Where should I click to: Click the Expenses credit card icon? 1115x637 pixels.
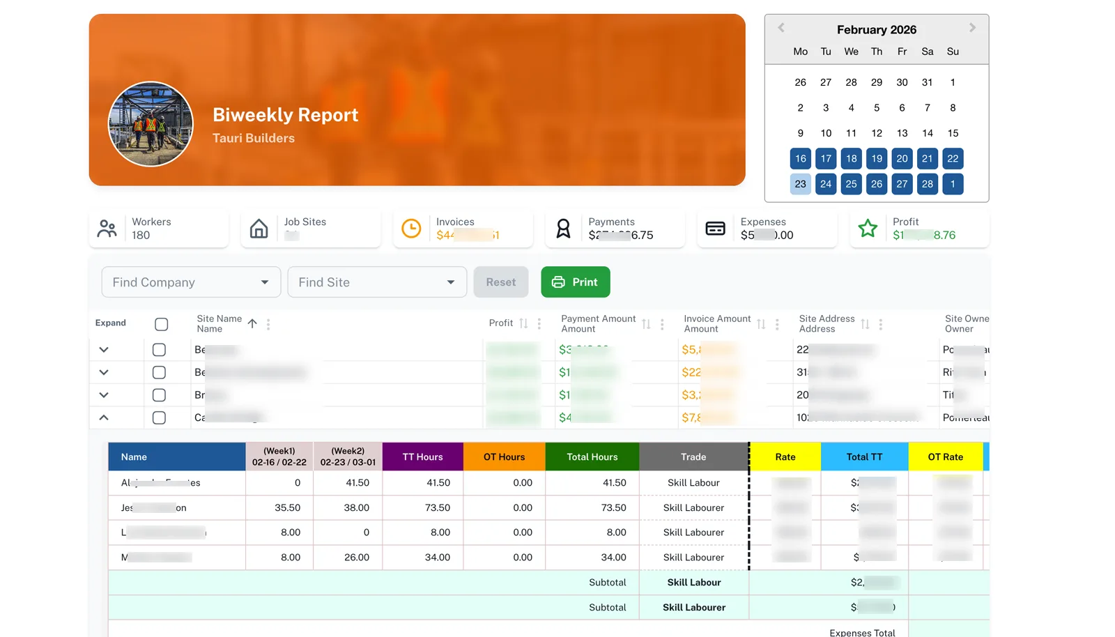pyautogui.click(x=715, y=229)
